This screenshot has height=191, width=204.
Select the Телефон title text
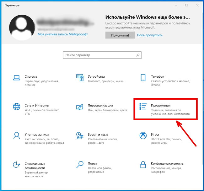(x=158, y=76)
